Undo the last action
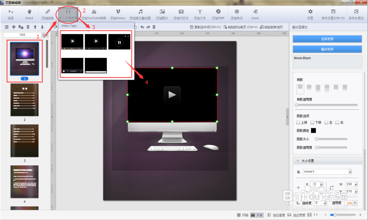The width and height of the screenshot is (368, 220). click(142, 27)
